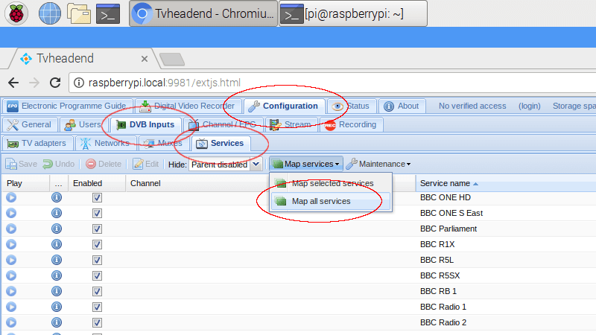The width and height of the screenshot is (596, 335).
Task: Open the file manager folder icon
Action: 79,13
